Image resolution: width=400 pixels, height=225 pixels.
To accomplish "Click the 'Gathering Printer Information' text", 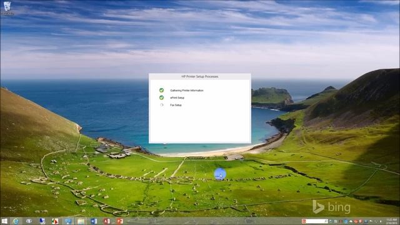I will [x=187, y=90].
